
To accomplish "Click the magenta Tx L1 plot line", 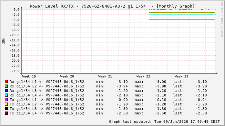I will (x=182, y=9).
